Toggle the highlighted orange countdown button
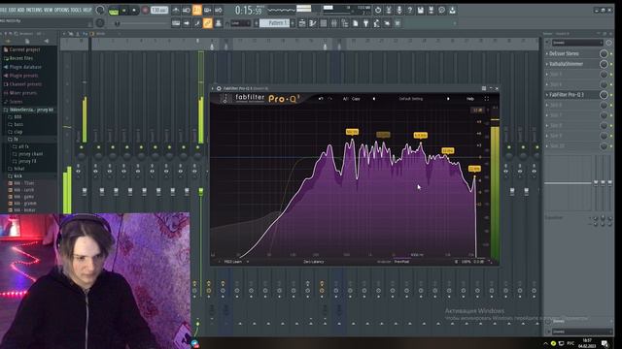This screenshot has height=349, width=622. [196, 11]
